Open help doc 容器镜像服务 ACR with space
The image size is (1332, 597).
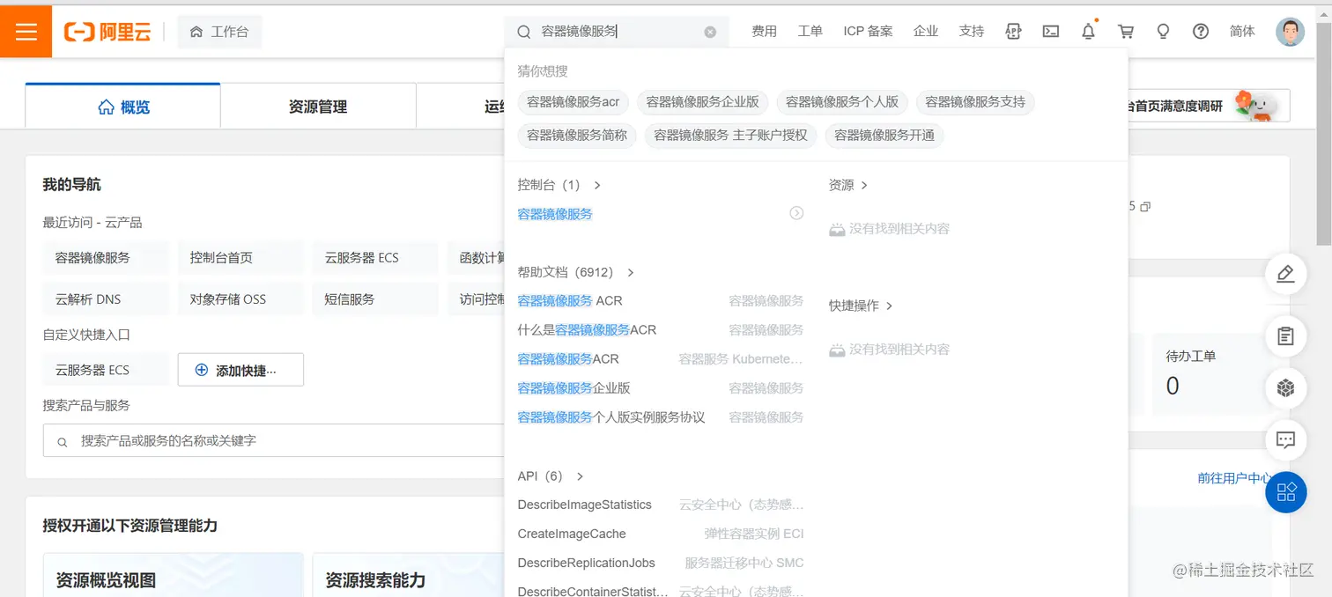[570, 301]
